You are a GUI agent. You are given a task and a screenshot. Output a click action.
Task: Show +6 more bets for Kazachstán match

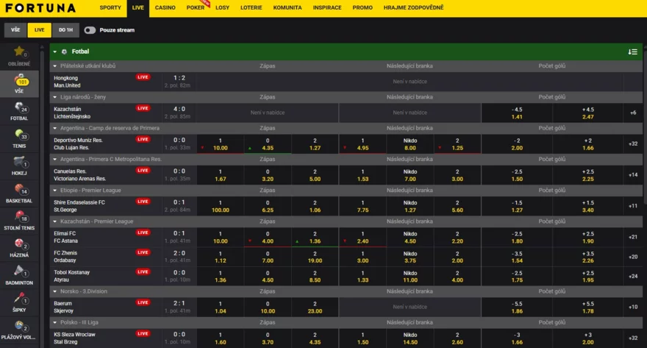coord(633,113)
